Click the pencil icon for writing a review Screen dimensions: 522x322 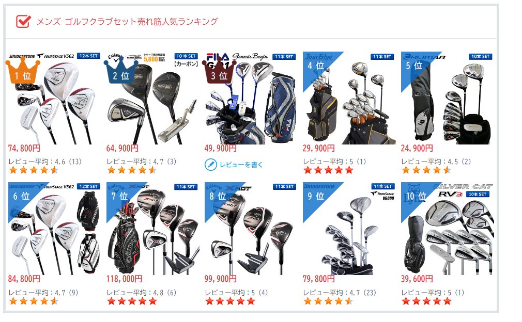click(211, 165)
